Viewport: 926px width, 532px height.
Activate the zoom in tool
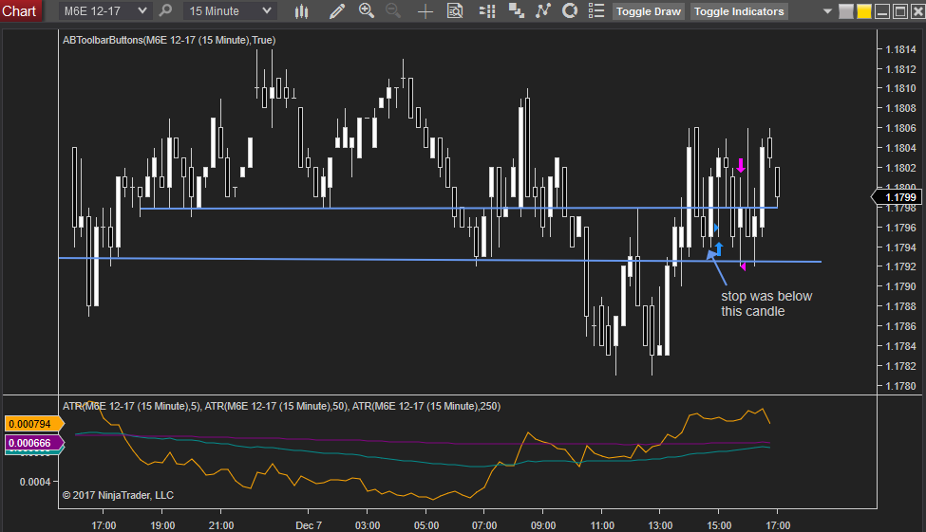tap(367, 10)
